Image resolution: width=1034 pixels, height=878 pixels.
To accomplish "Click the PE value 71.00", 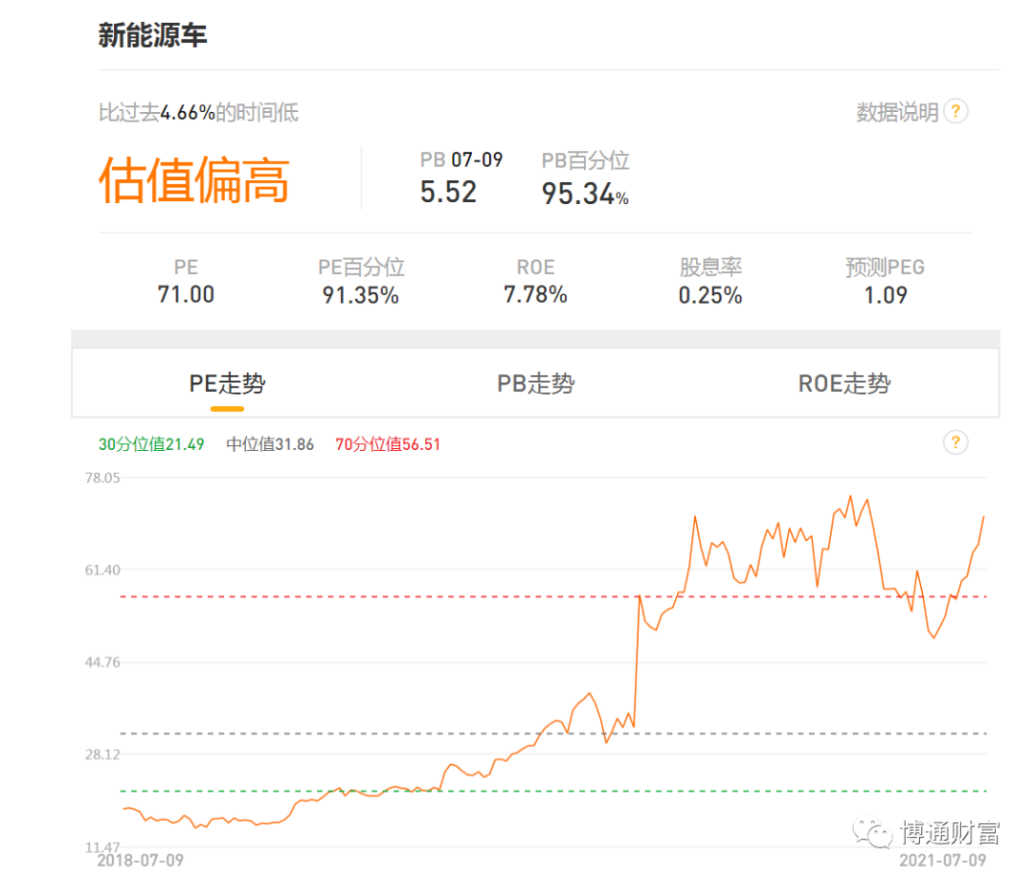I will tap(186, 295).
